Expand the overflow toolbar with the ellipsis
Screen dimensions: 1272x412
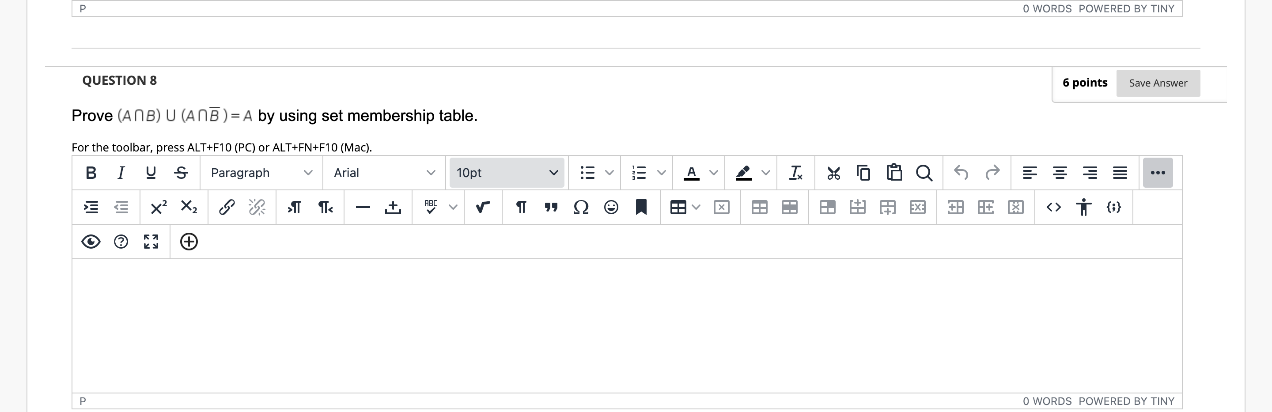point(1158,173)
